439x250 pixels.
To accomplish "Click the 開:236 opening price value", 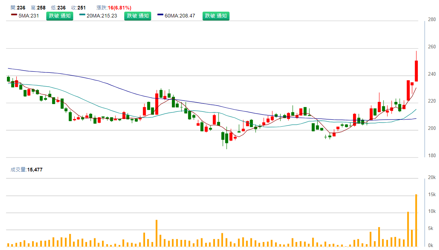I will click(x=18, y=8).
